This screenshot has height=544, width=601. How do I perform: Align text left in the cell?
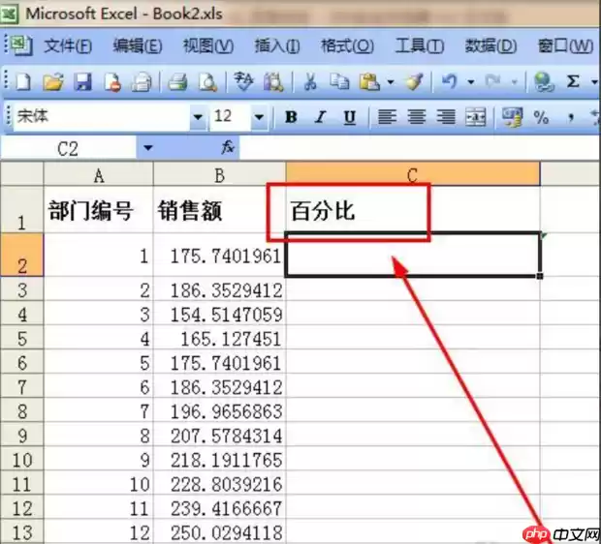click(387, 117)
